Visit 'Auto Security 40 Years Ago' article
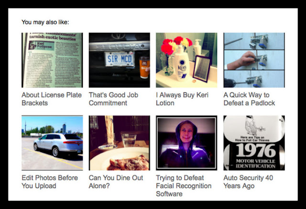This screenshot has width=306, height=209. point(248,182)
